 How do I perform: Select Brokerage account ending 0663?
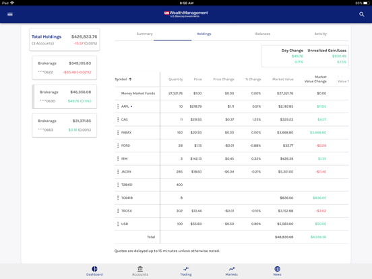tap(65, 125)
